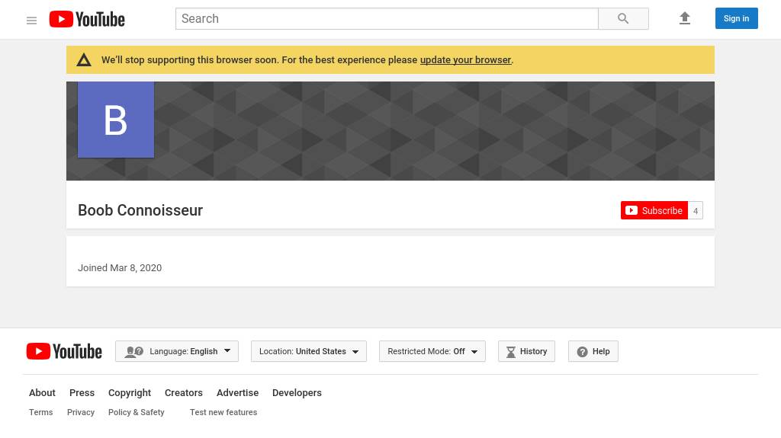Click the Joined Mar 8, 2020 text
Screen dimensions: 781x438
120,268
